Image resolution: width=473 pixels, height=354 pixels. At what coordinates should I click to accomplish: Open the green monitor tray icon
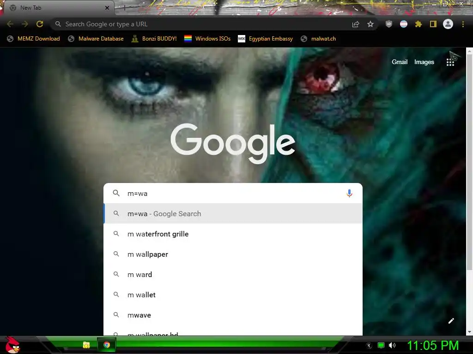pos(381,345)
